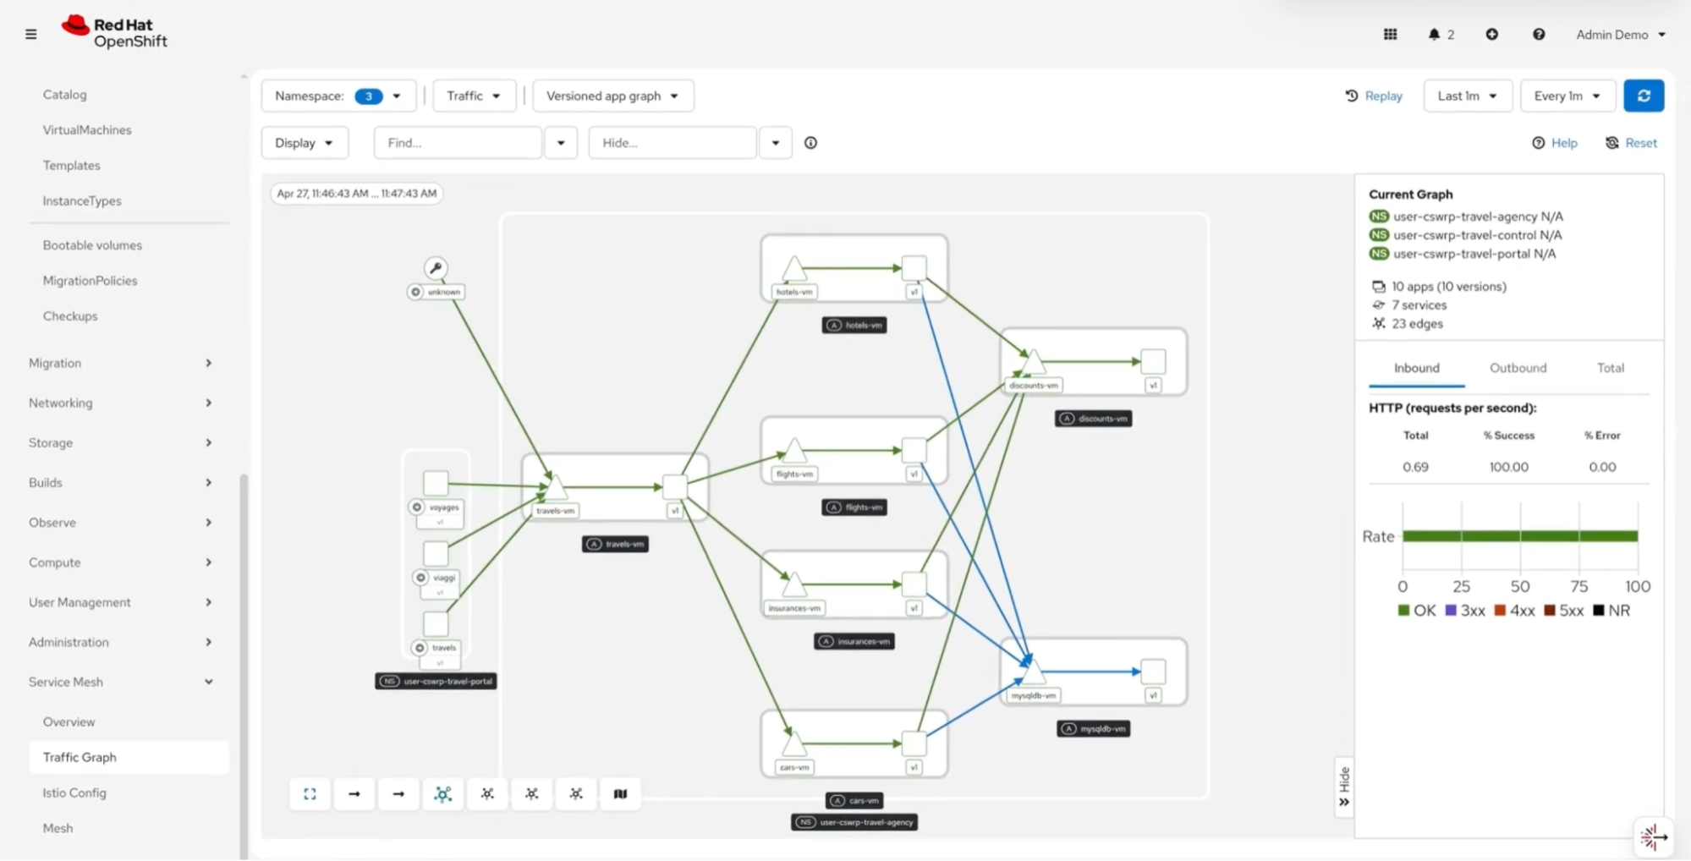The width and height of the screenshot is (1691, 861).
Task: Open Service Mesh Overview in sidebar
Action: [69, 721]
